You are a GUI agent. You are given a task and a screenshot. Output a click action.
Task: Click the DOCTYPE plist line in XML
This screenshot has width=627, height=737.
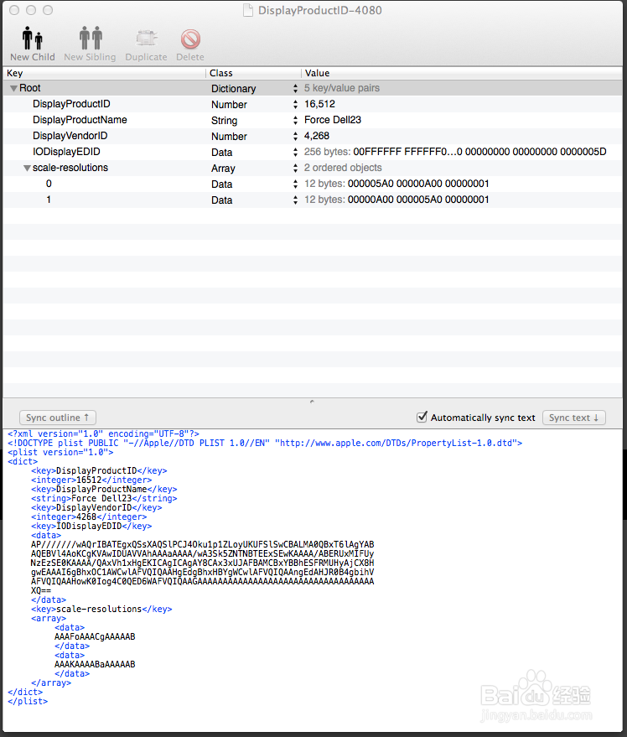(x=265, y=443)
